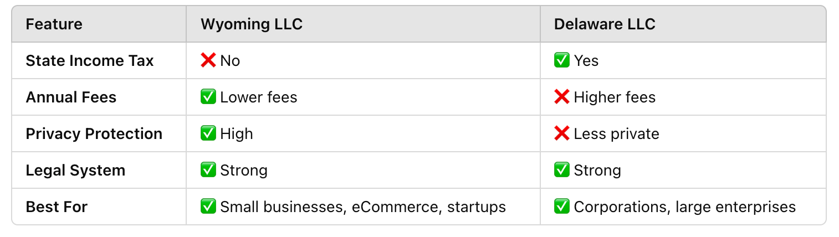Click the "Best For" row label
839x237 pixels.
[57, 207]
